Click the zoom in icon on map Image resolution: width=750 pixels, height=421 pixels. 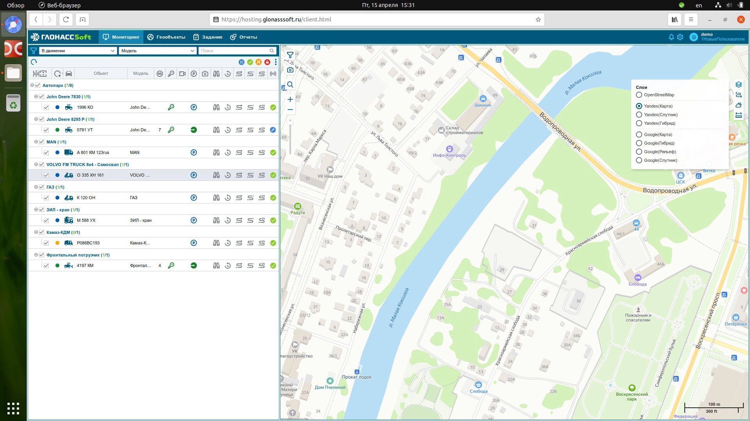pyautogui.click(x=289, y=100)
